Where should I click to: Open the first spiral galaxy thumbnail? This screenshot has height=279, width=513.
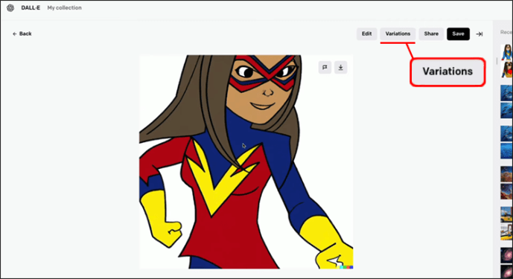pos(506,255)
